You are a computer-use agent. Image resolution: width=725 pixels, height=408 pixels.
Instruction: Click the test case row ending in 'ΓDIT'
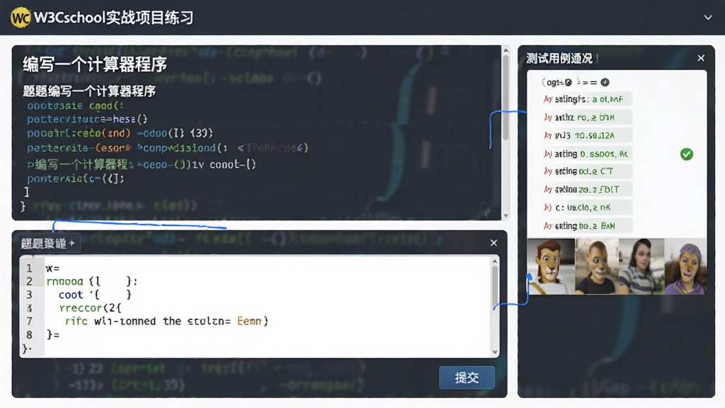586,189
